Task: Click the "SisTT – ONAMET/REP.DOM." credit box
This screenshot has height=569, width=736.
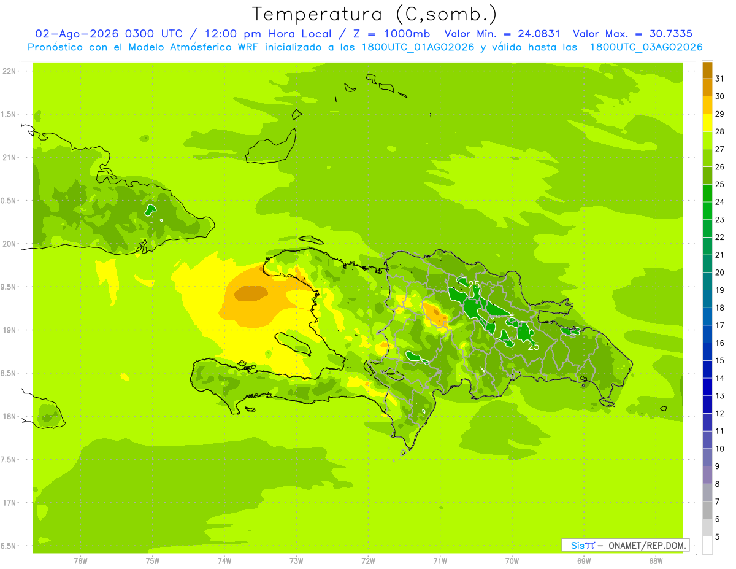Action: (625, 545)
